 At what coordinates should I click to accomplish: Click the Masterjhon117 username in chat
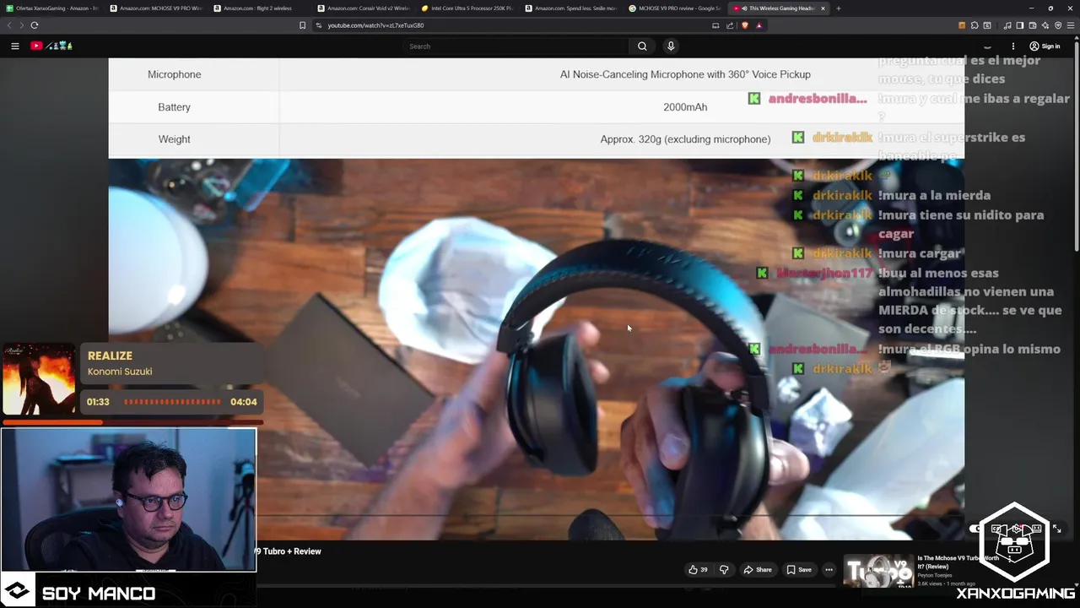click(824, 273)
